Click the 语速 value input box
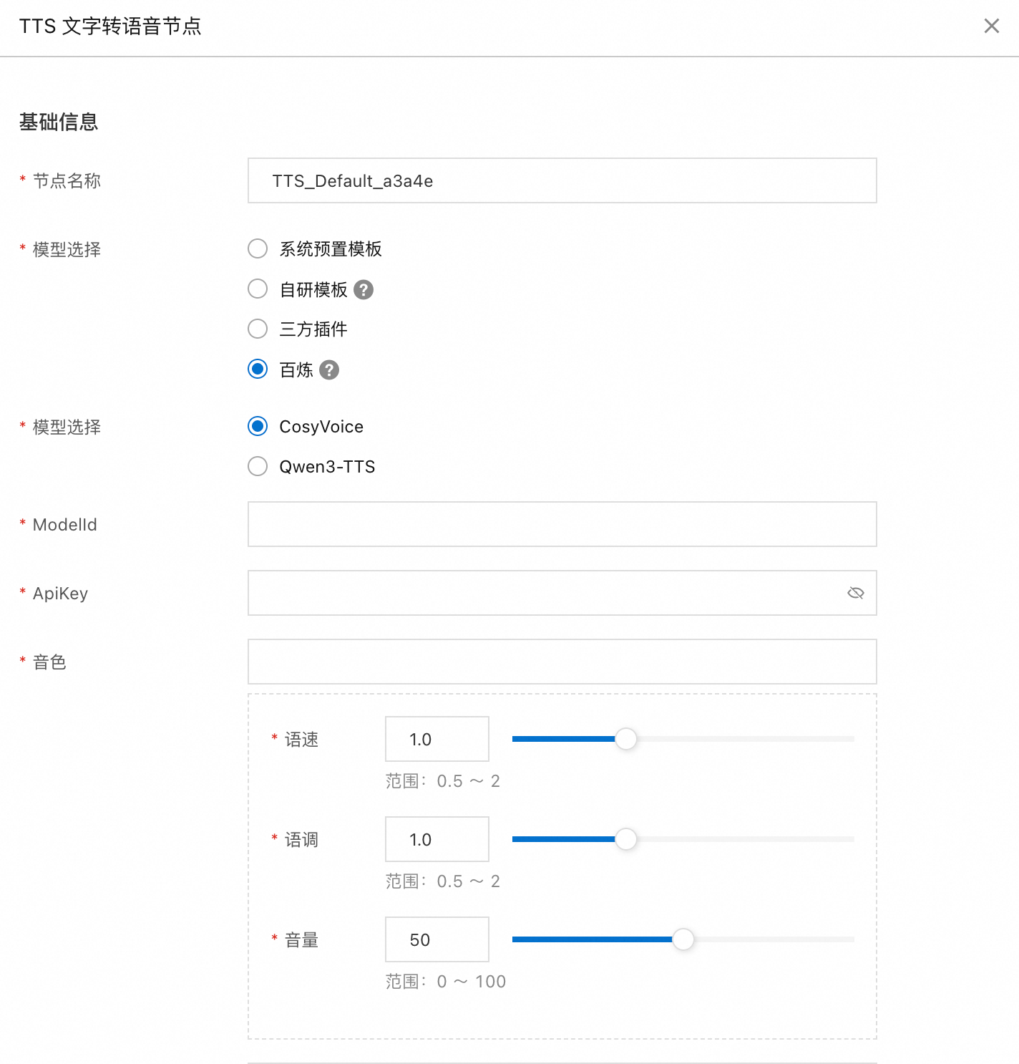This screenshot has width=1019, height=1064. point(437,739)
